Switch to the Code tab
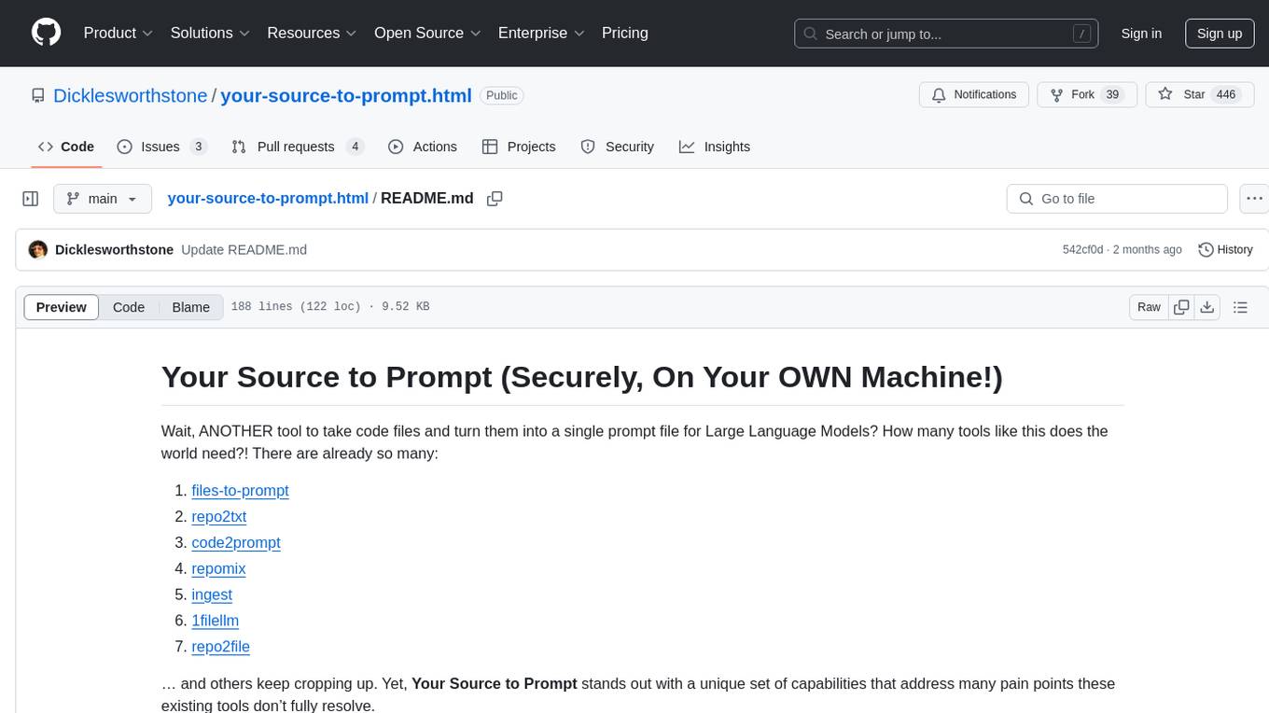Screen dimensions: 1269x713 66,147
